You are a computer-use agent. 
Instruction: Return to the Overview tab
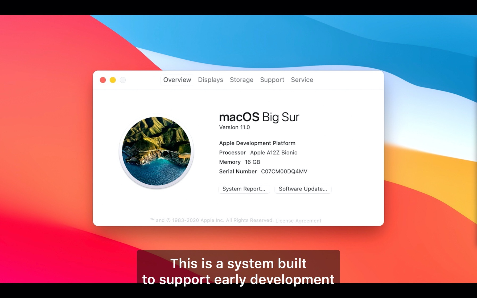pyautogui.click(x=177, y=80)
